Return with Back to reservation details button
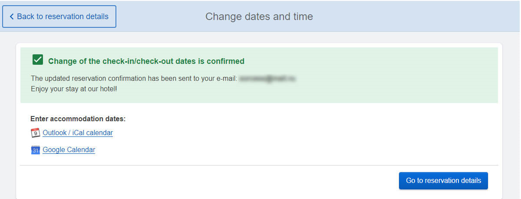This screenshot has height=199, width=521. [x=59, y=17]
